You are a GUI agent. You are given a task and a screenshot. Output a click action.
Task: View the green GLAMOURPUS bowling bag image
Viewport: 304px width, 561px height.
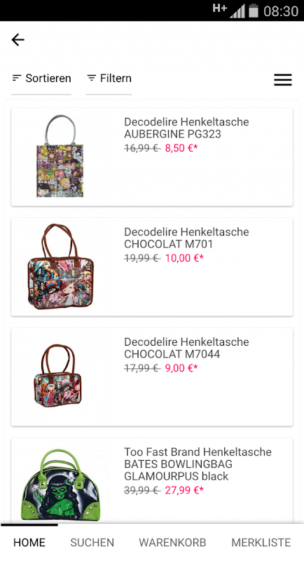pos(61,485)
